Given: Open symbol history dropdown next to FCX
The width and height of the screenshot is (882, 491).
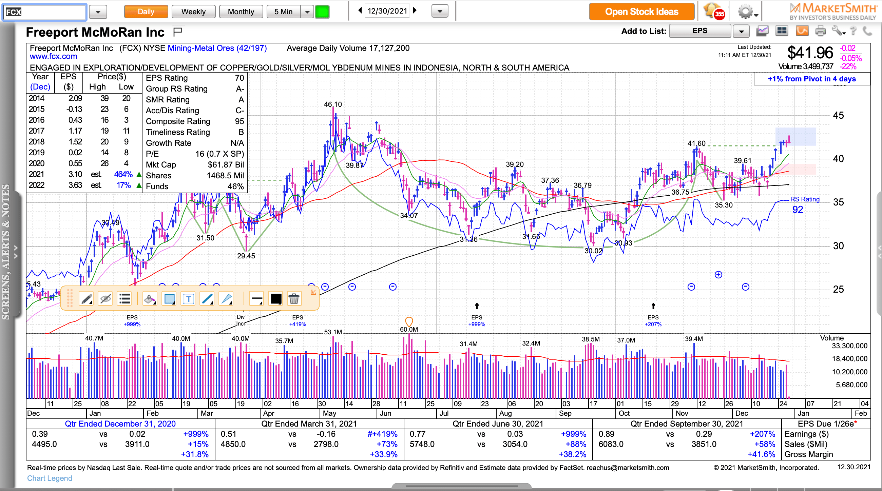Looking at the screenshot, I should click(98, 12).
